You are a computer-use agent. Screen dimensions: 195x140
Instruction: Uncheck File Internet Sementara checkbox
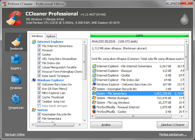39,46
